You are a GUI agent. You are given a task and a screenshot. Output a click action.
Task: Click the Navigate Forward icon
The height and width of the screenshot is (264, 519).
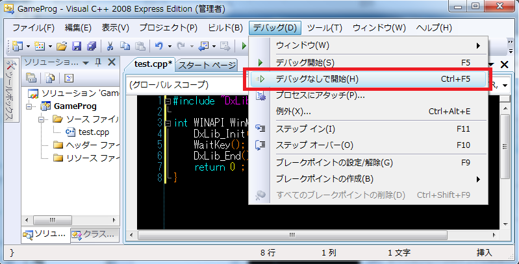click(225, 46)
